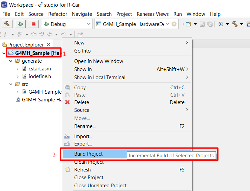Select Build Project from context menu
The image size is (250, 191).
88,154
